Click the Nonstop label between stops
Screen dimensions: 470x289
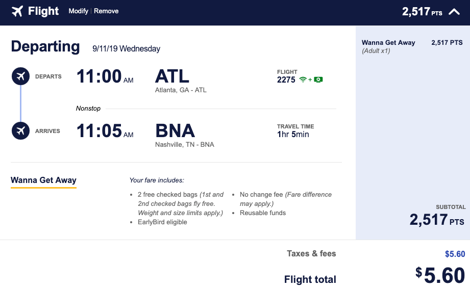click(x=88, y=109)
